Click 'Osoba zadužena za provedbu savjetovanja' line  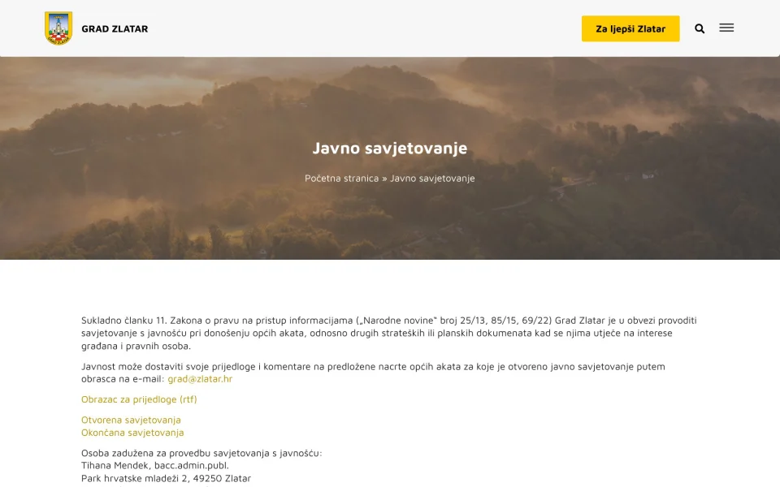[x=201, y=453]
